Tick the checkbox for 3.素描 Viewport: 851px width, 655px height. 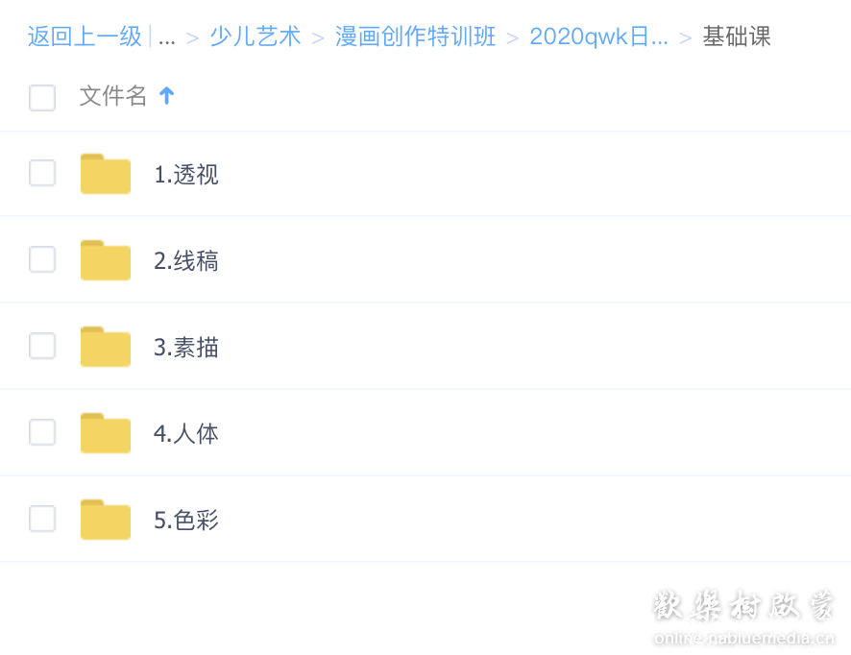click(x=42, y=346)
